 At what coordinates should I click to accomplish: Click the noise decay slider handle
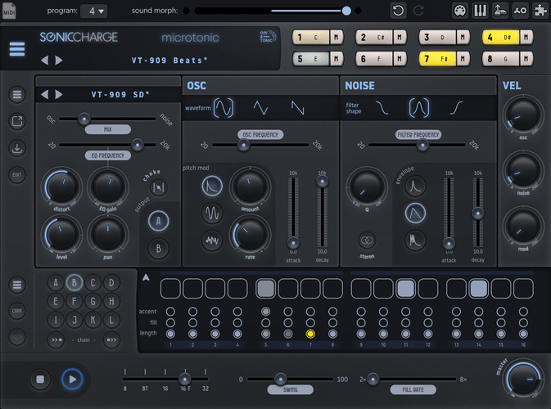[478, 213]
